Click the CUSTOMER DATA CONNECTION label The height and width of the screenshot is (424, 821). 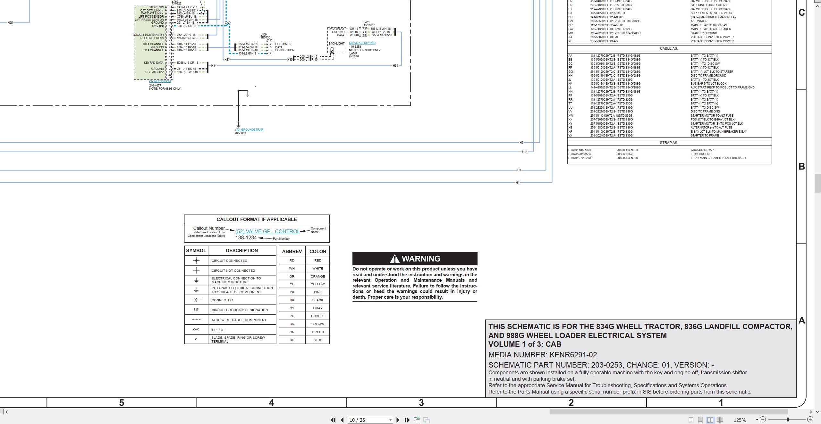click(284, 47)
